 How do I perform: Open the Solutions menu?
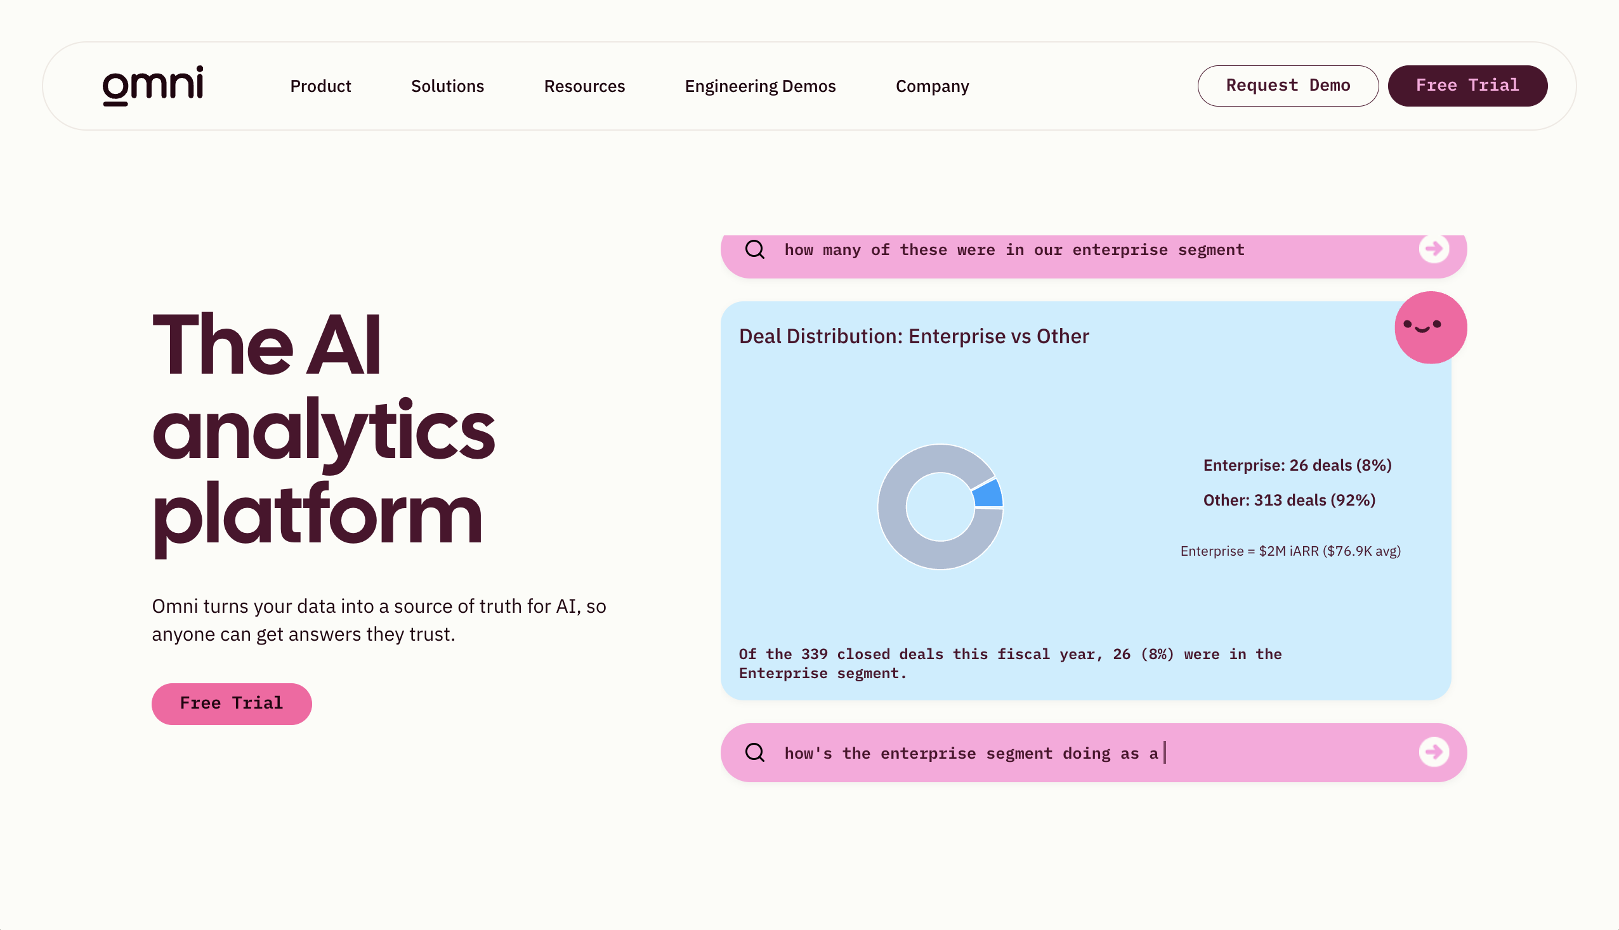coord(447,86)
